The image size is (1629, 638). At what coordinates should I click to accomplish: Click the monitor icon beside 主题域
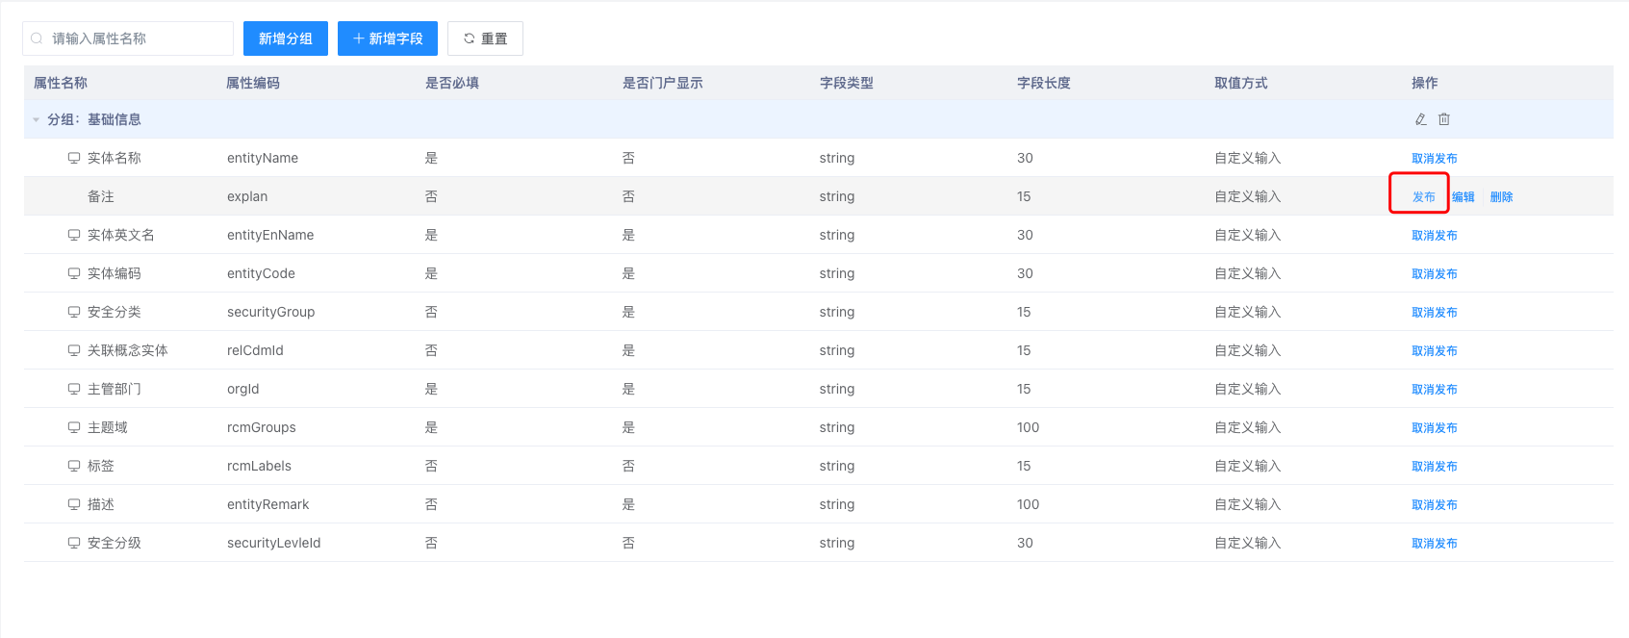click(x=74, y=427)
